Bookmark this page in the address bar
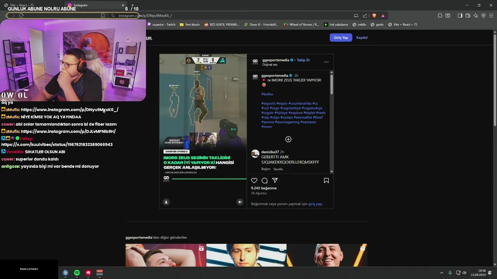Image resolution: width=497 pixels, height=279 pixels. pyautogui.click(x=103, y=15)
